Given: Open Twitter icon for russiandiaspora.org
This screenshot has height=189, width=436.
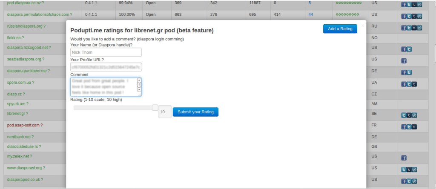Looking at the screenshot, I should coord(409,28).
